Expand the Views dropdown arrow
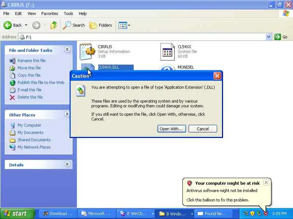Screen dimensions: 293x219 pos(129,25)
